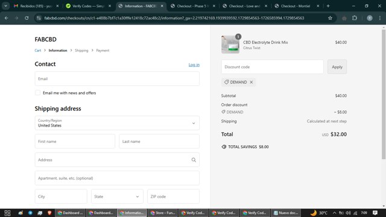This screenshot has height=217, width=386.
Task: Open the State dropdown
Action: [x=117, y=197]
